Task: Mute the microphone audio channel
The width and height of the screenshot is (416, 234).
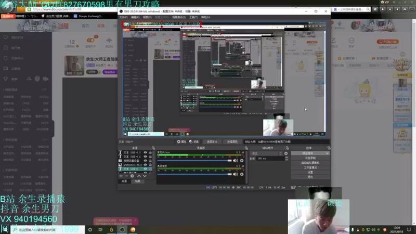Action: tap(236, 161)
